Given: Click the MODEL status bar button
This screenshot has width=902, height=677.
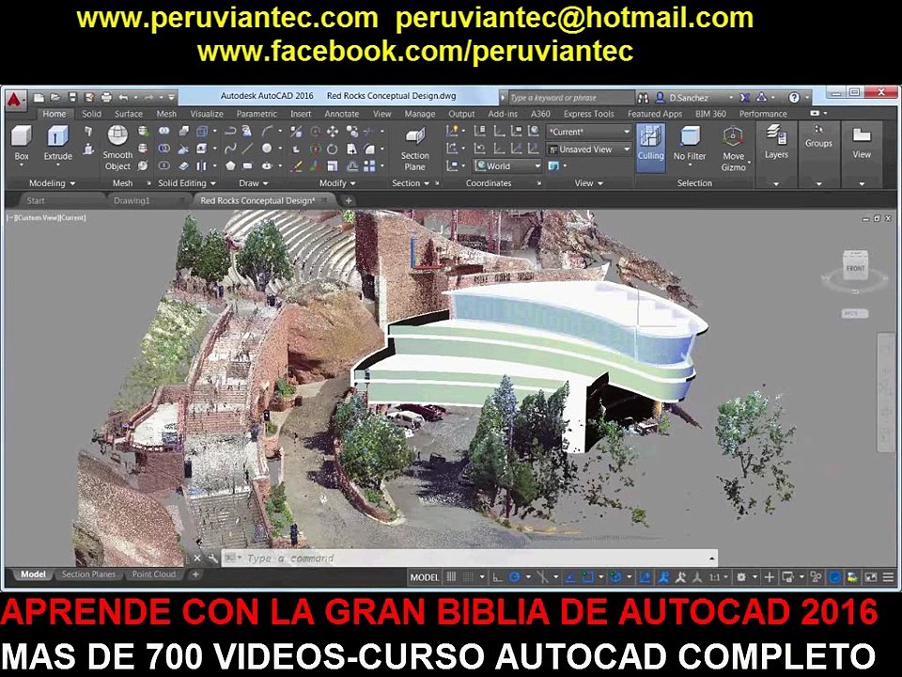Looking at the screenshot, I should tap(425, 576).
